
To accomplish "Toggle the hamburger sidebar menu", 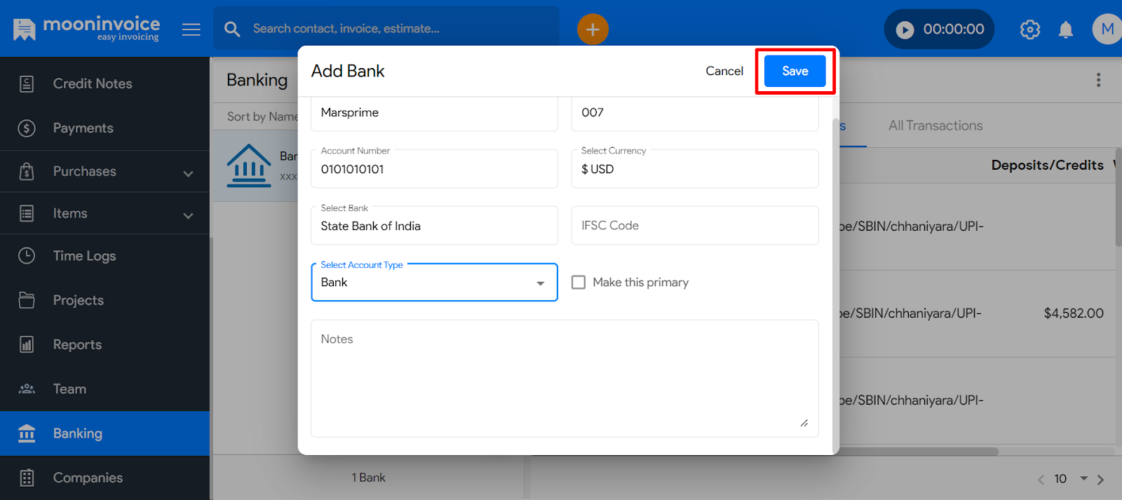I will [x=191, y=29].
